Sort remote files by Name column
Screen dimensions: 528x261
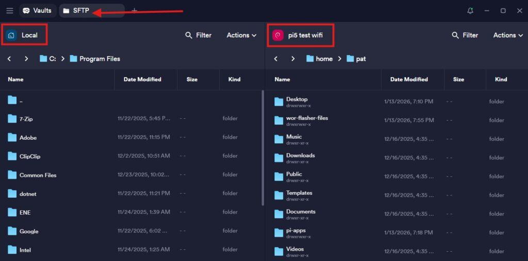tap(282, 79)
